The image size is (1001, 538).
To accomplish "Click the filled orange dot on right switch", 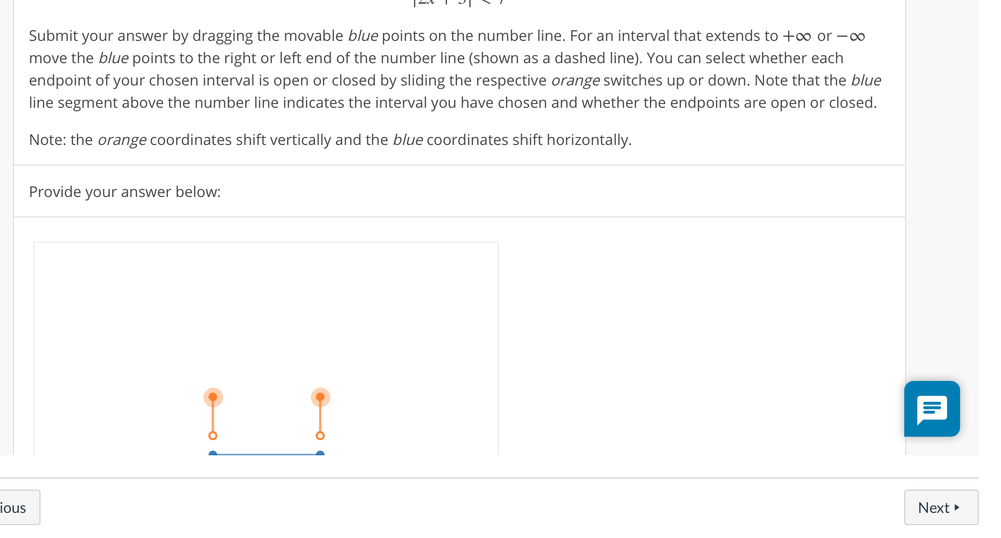I will coord(320,396).
